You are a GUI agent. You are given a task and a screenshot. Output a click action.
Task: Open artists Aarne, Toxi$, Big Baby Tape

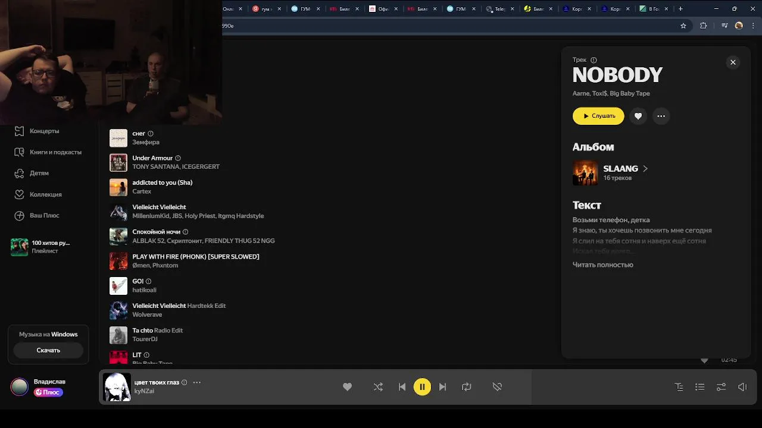click(x=611, y=93)
